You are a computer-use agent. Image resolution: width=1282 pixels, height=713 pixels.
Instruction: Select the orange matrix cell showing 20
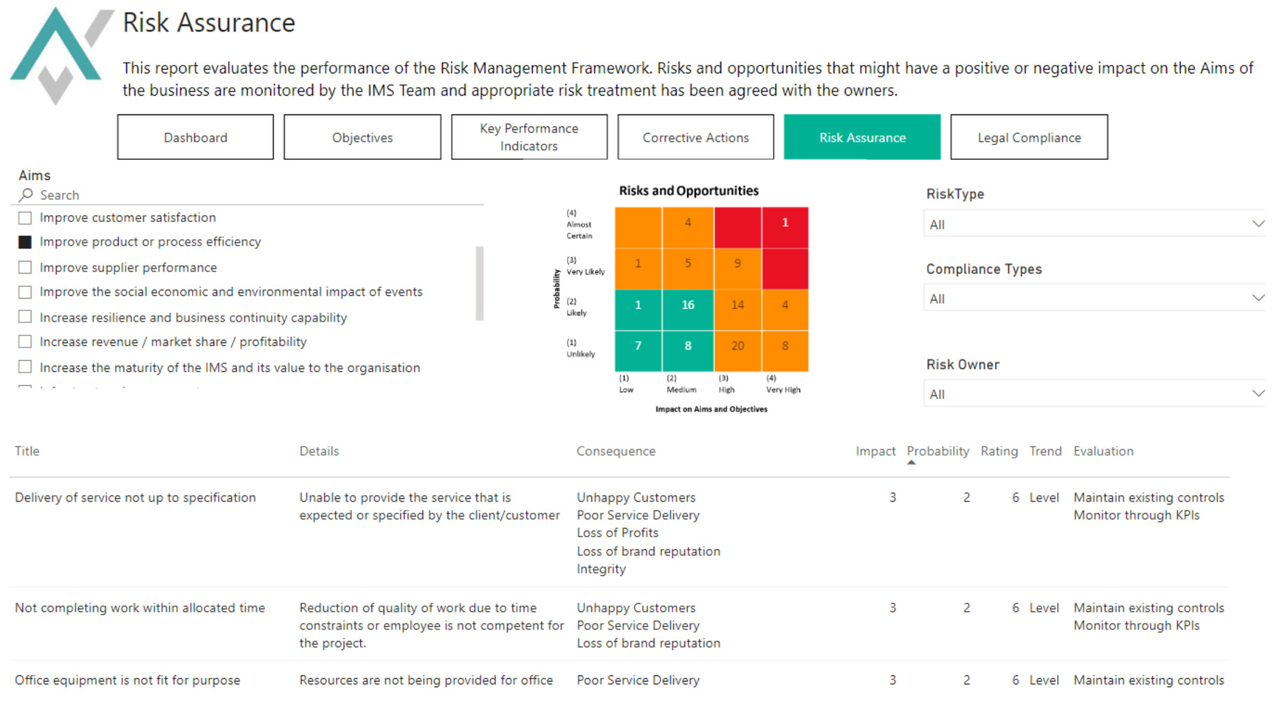(x=737, y=346)
